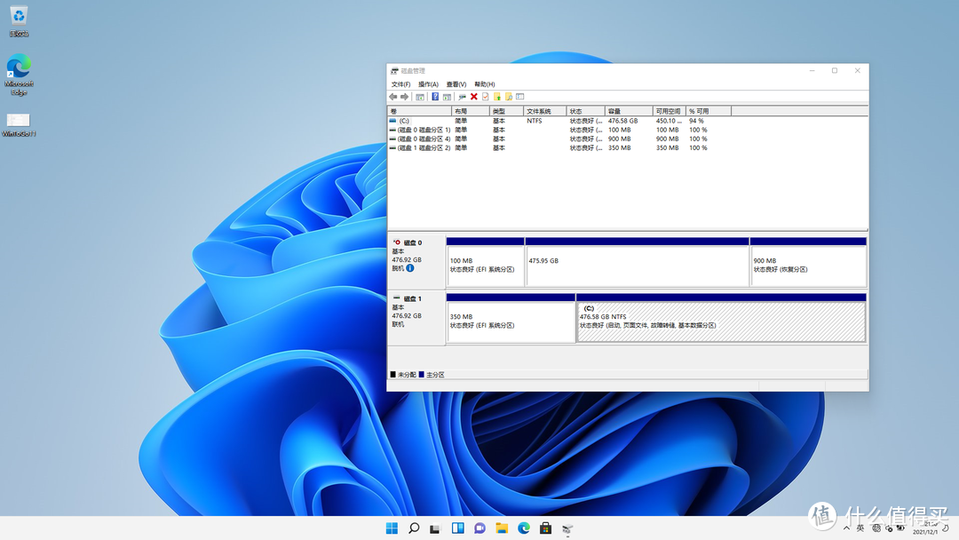Click the Back arrow in Disk Management toolbar
959x540 pixels.
(x=392, y=97)
